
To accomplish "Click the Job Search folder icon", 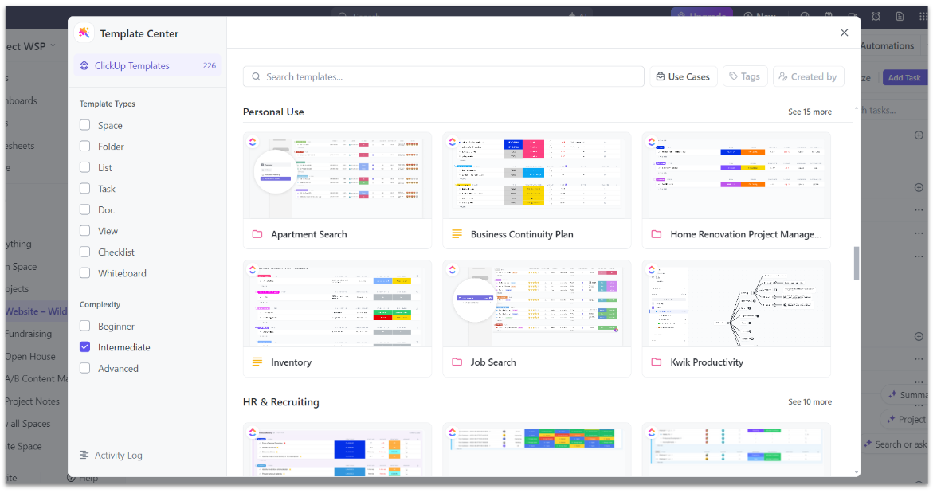I will pos(457,362).
